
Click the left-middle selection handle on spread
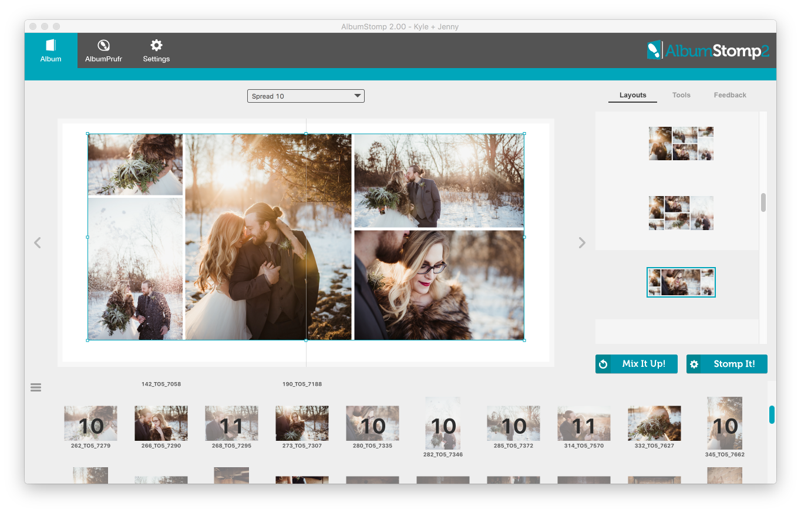87,237
